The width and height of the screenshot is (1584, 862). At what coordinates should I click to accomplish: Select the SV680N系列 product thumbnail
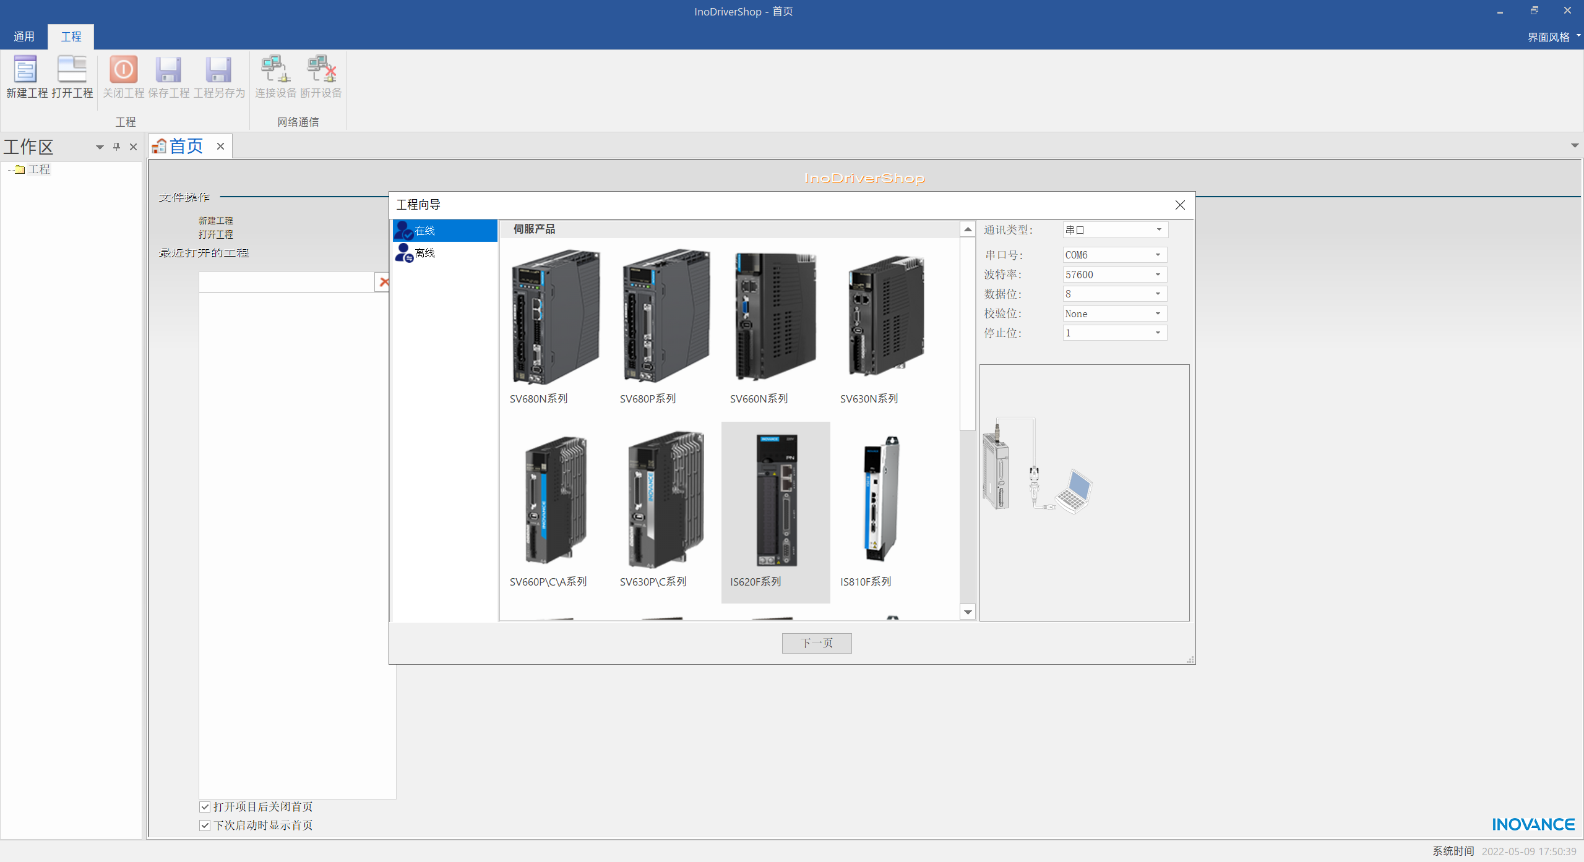click(555, 317)
